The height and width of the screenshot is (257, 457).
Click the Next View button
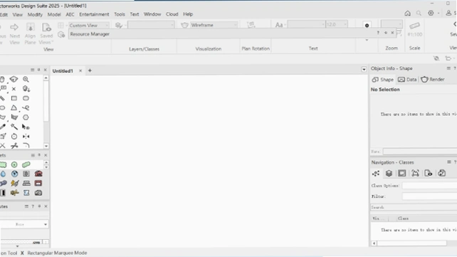pyautogui.click(x=14, y=34)
